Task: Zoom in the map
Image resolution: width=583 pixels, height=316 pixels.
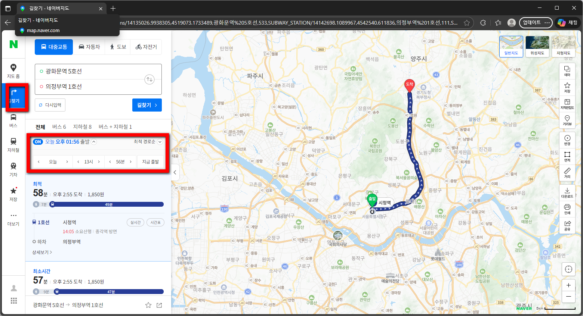Action: 568,285
